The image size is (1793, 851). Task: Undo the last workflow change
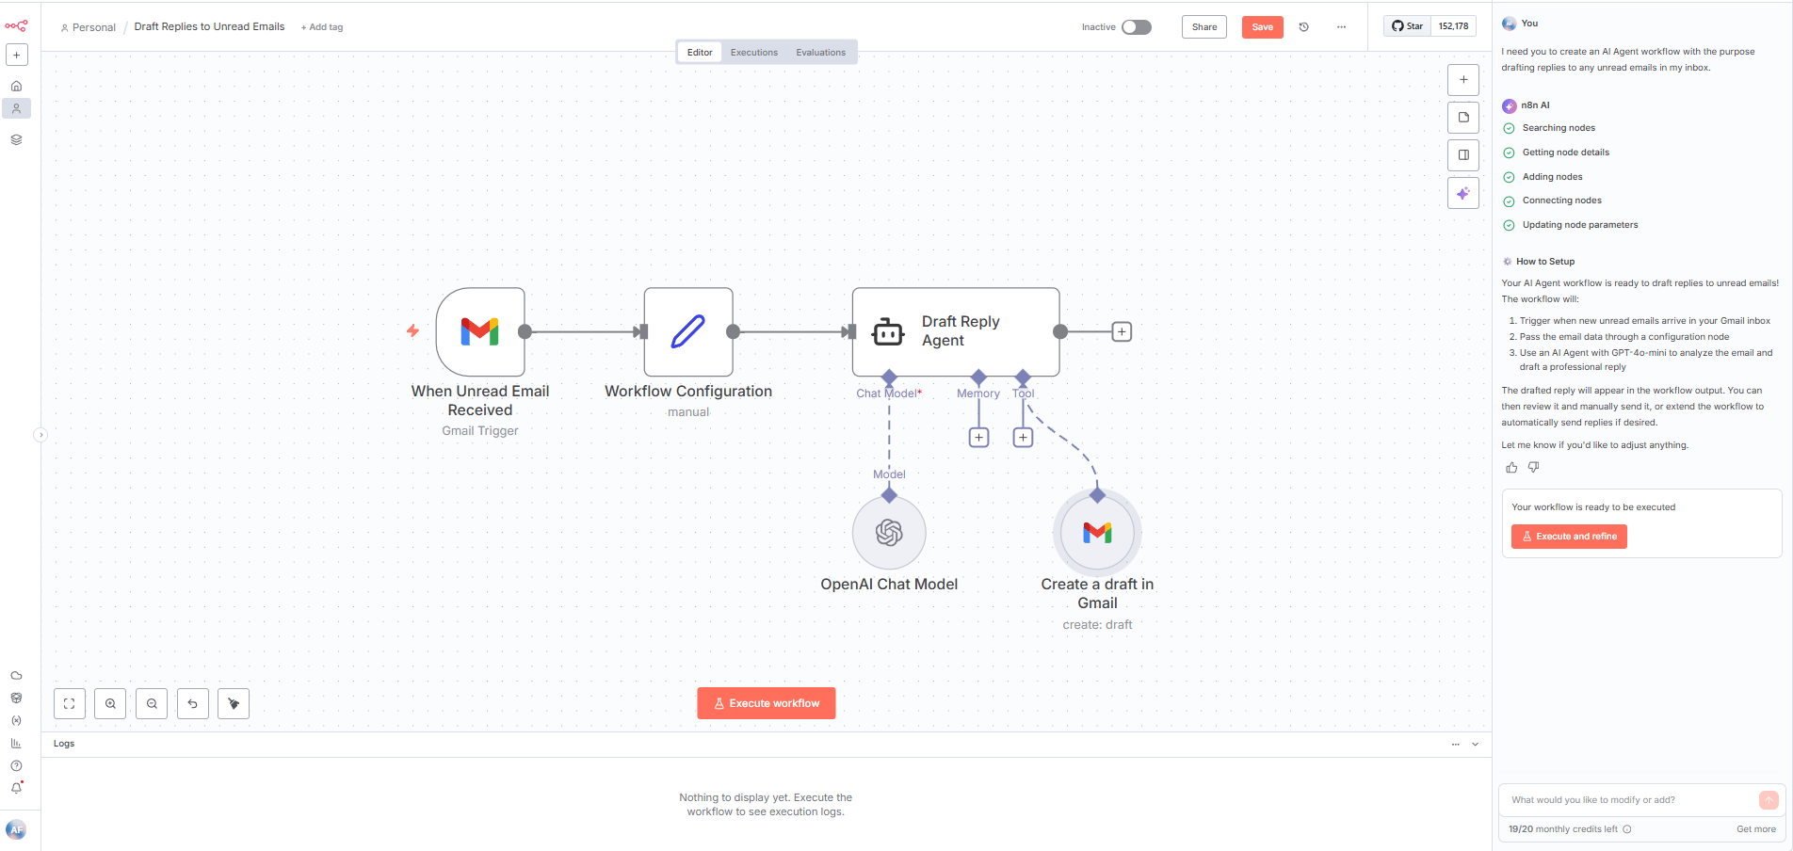point(193,703)
